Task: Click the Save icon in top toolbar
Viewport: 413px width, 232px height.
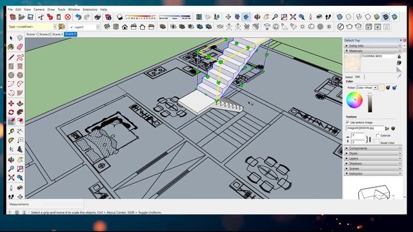Action: pos(30,17)
